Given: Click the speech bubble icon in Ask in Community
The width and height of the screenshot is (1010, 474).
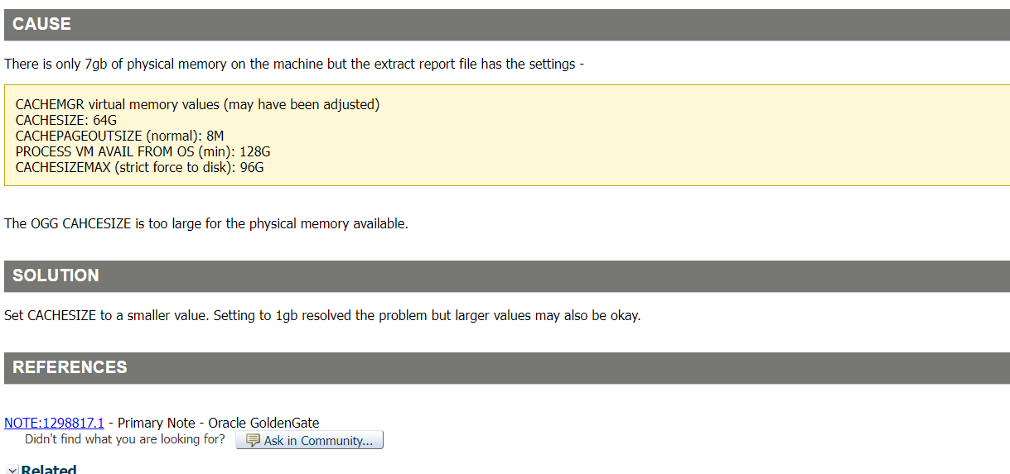Looking at the screenshot, I should (x=253, y=441).
